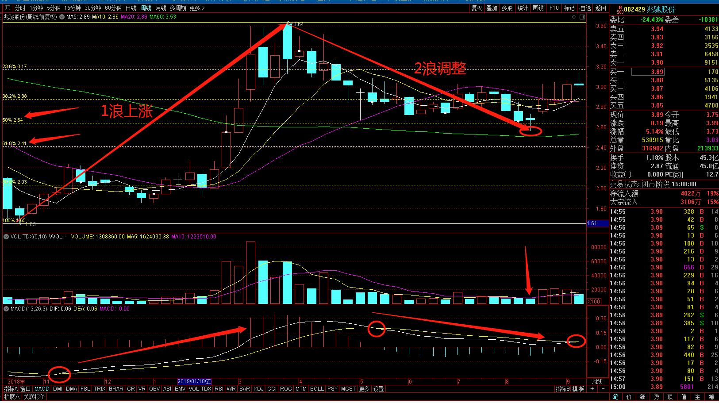719x403 pixels.
Task: Select the DMA indicator tab
Action: coord(72,389)
